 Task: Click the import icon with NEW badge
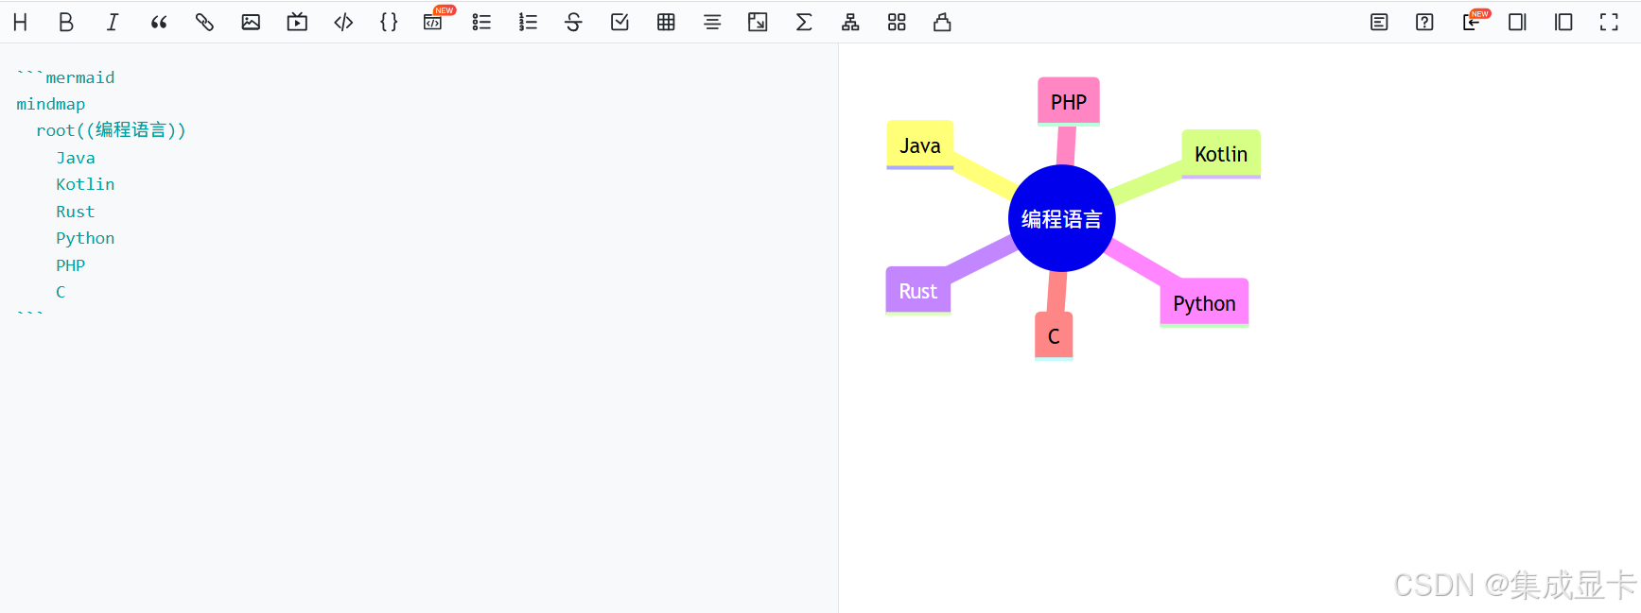tap(1472, 22)
